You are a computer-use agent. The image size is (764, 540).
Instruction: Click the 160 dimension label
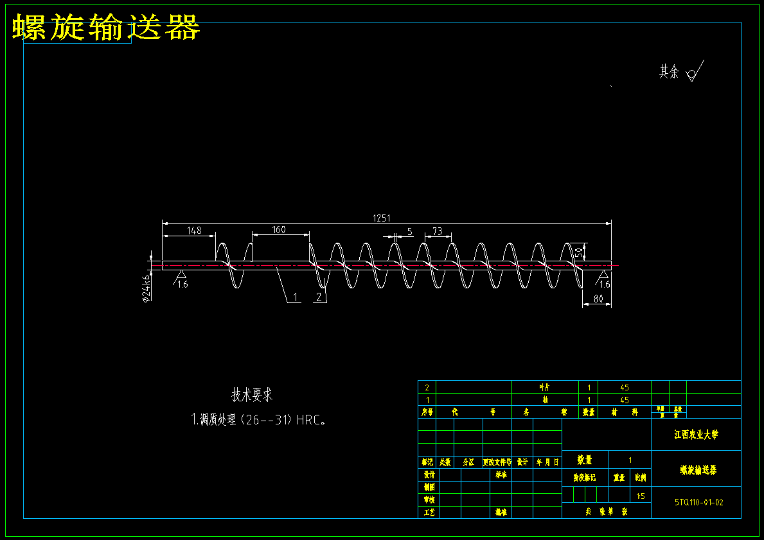(x=279, y=229)
